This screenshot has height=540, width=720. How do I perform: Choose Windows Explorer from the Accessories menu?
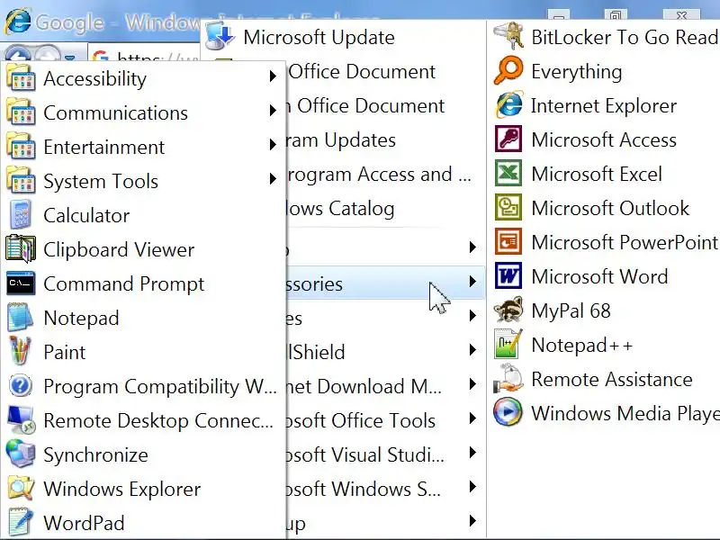click(x=121, y=489)
